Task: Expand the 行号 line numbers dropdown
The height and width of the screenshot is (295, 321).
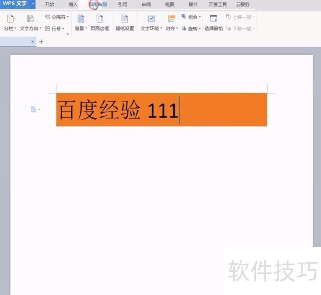Action: click(63, 28)
